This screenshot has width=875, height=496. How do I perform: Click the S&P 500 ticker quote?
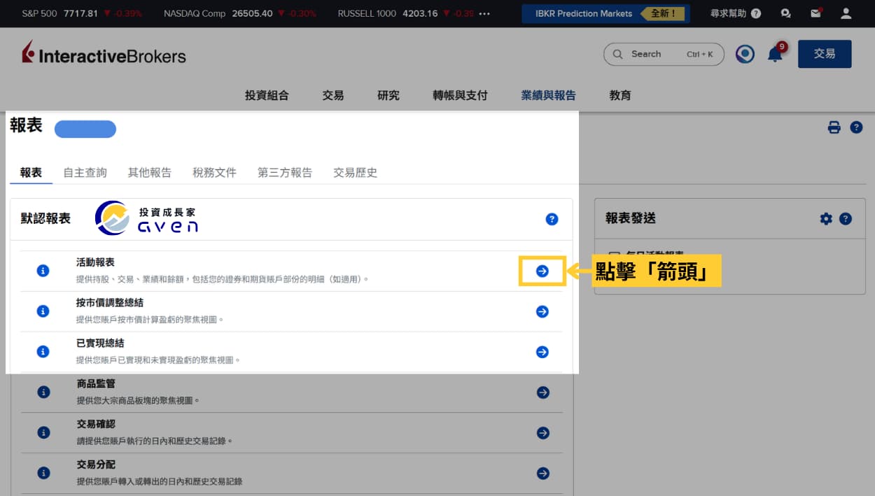click(x=82, y=13)
